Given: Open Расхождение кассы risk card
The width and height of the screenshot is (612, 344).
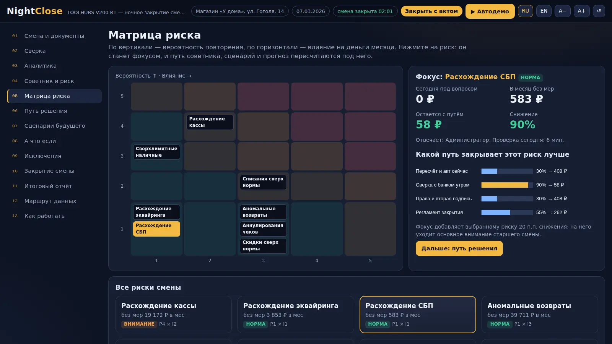Looking at the screenshot, I should (x=174, y=315).
